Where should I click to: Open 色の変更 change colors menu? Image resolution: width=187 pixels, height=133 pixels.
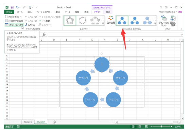(111, 21)
